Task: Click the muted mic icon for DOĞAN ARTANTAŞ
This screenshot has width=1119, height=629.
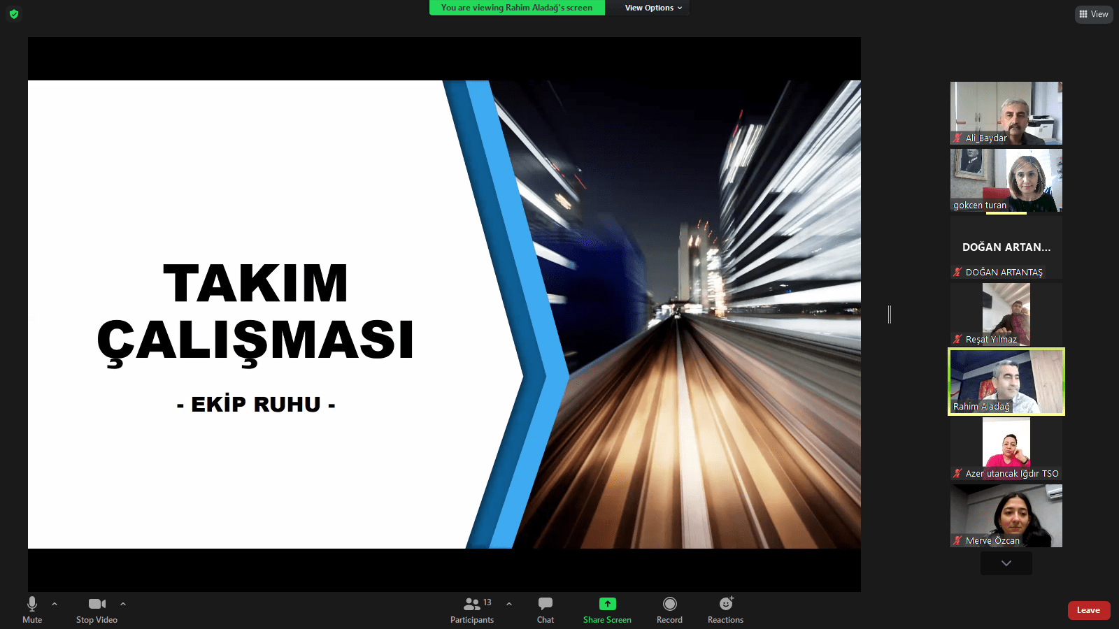Action: tap(957, 272)
